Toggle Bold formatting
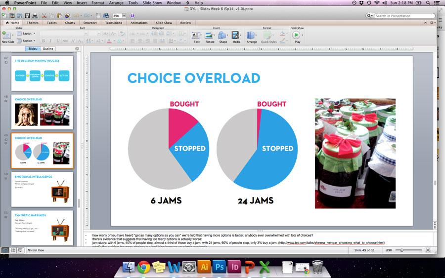Screen dimensions: 445x278 44,41
